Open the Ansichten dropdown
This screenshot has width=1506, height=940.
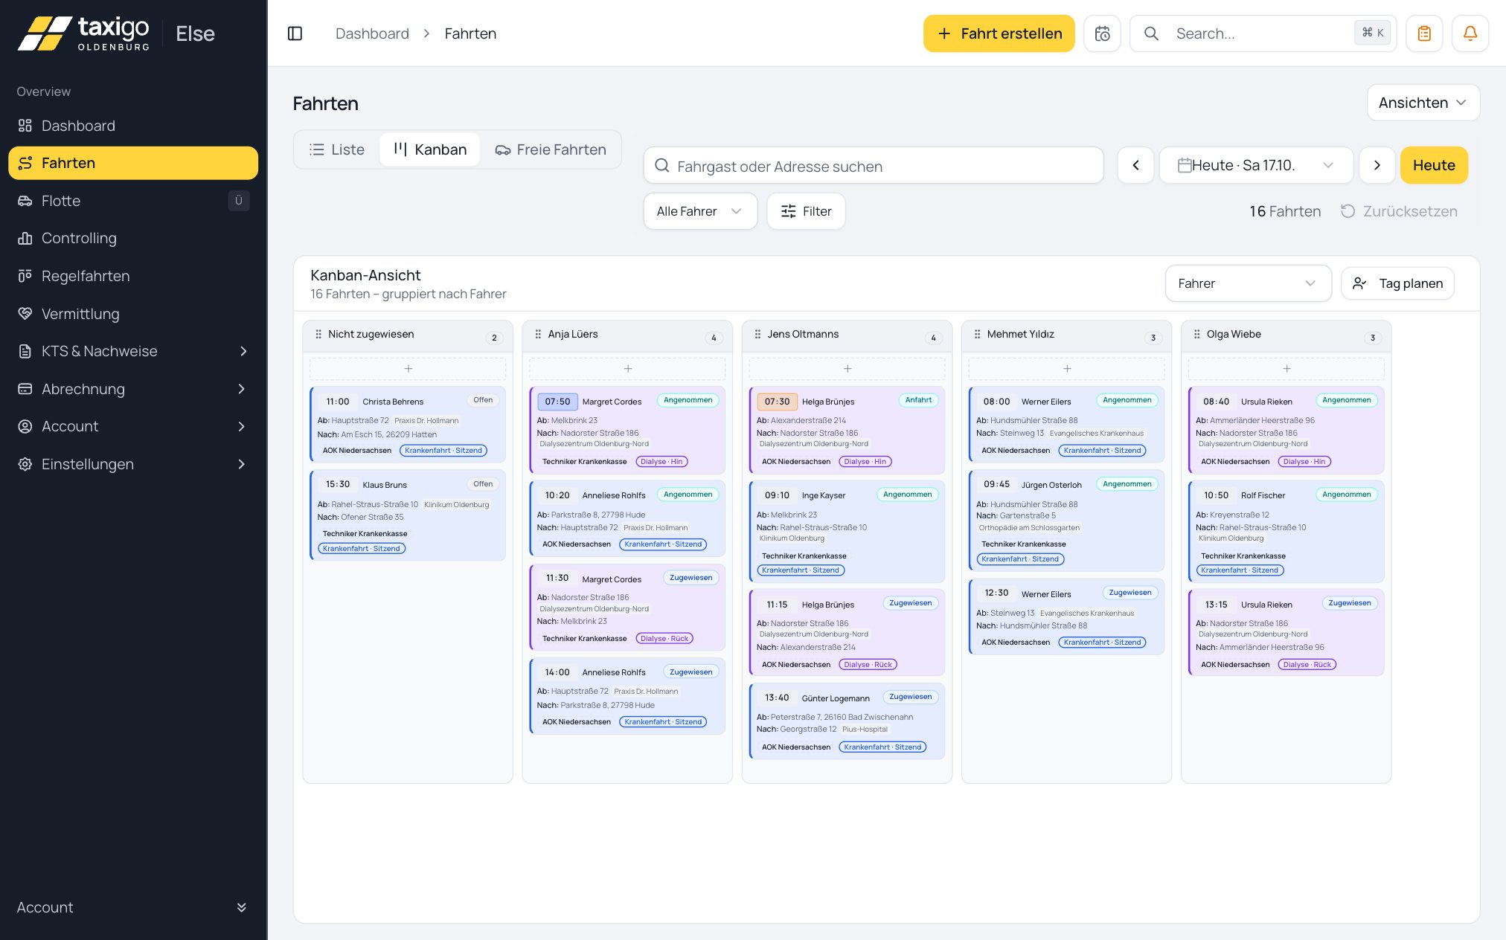pos(1423,103)
